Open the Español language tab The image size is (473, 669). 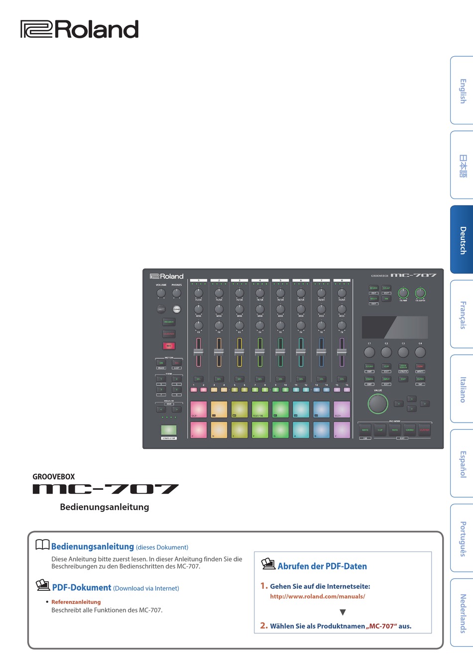pyautogui.click(x=462, y=464)
